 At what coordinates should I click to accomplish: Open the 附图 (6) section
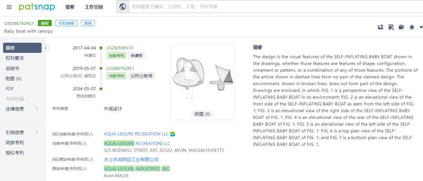click(x=13, y=79)
